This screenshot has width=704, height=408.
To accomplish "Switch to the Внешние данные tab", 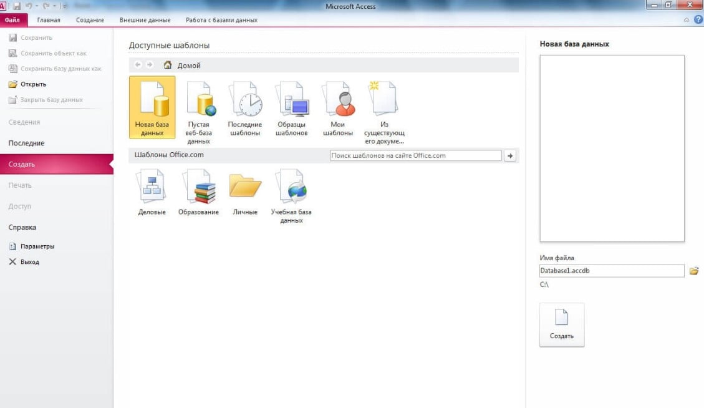I will (145, 20).
